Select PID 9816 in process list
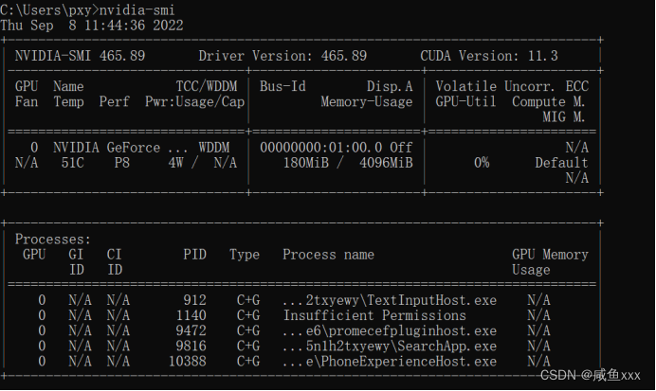Image resolution: width=656 pixels, height=391 pixels. click(x=191, y=346)
